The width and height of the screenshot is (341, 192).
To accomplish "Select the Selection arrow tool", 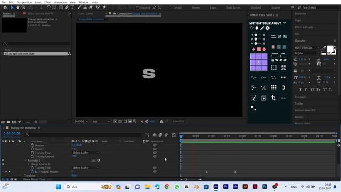I will 12,7.
